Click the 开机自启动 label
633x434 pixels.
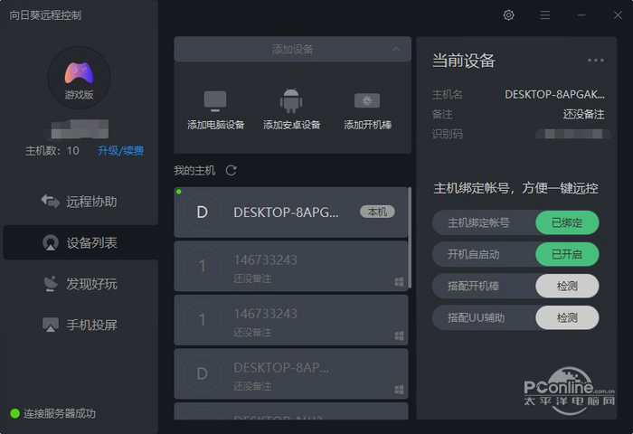pos(474,254)
